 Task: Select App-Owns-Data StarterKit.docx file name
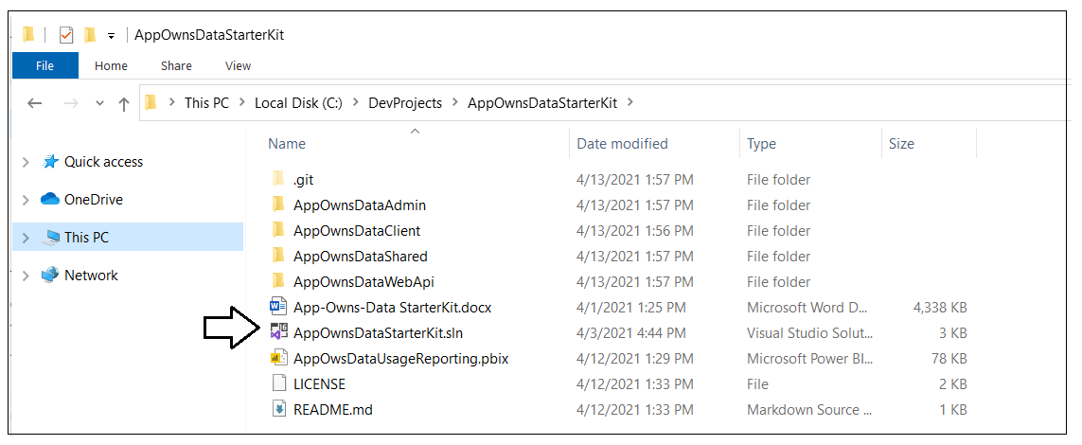point(392,307)
